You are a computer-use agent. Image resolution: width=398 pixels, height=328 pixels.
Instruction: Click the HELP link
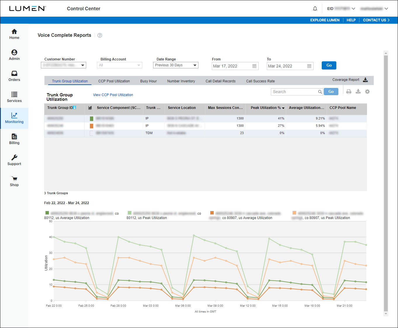tap(351, 20)
